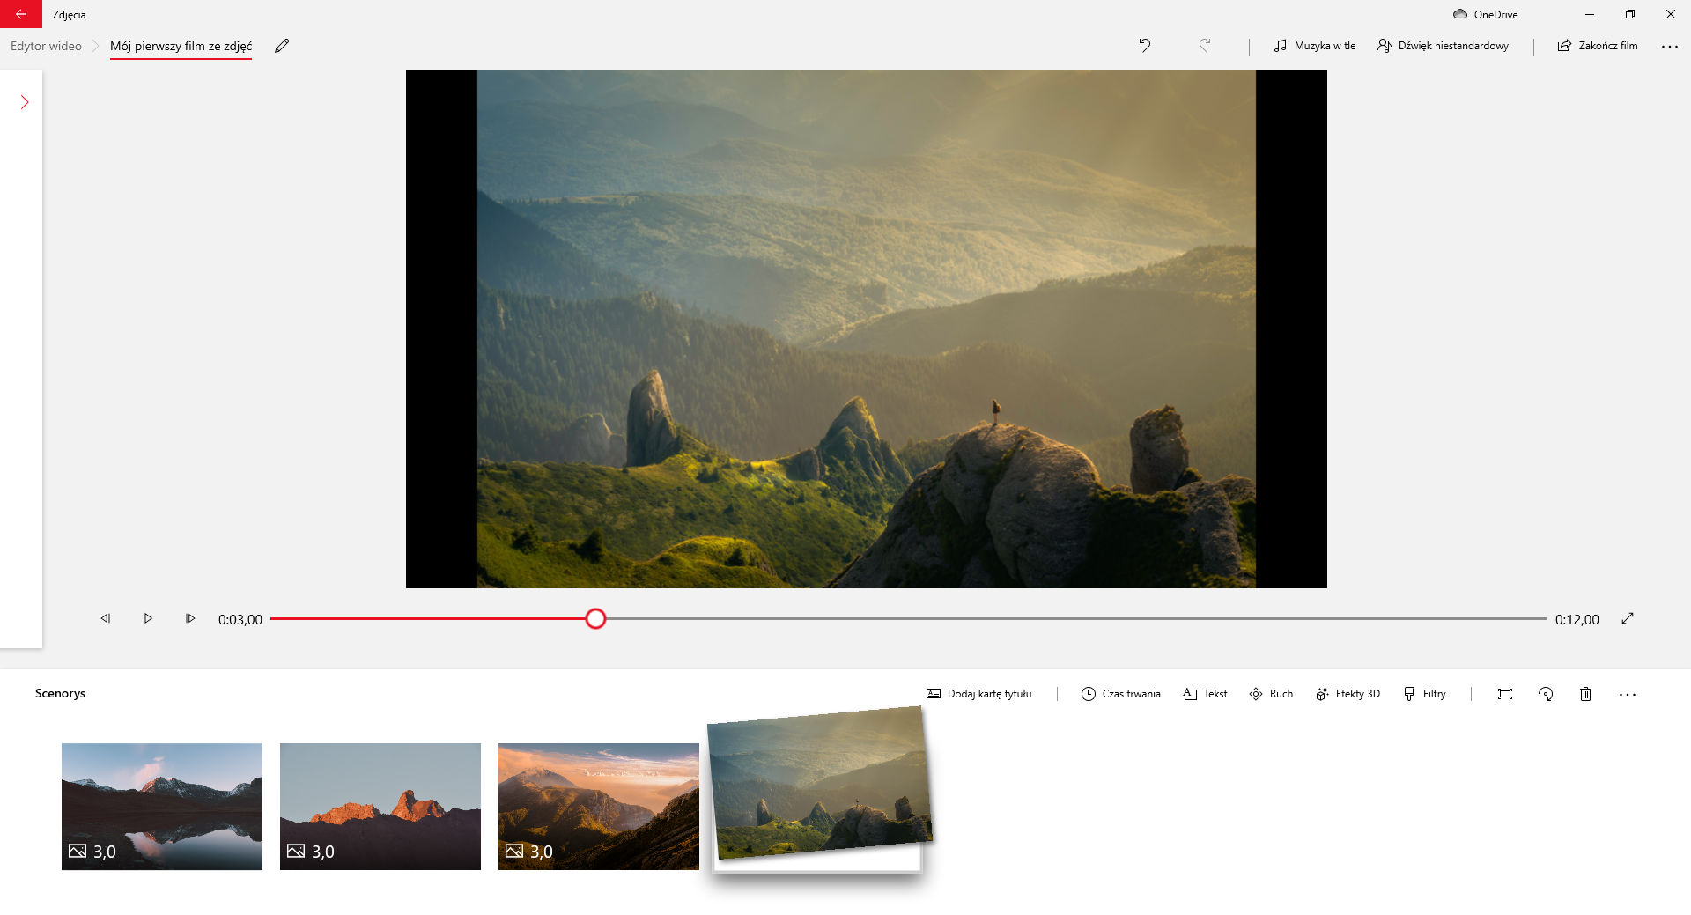The height and width of the screenshot is (915, 1691).
Task: Select the first lake mountain clip thumbnail
Action: 162,806
